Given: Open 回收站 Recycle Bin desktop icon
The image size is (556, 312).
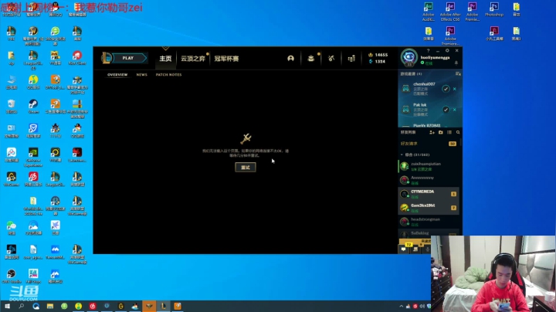Looking at the screenshot, I should coord(11,107).
